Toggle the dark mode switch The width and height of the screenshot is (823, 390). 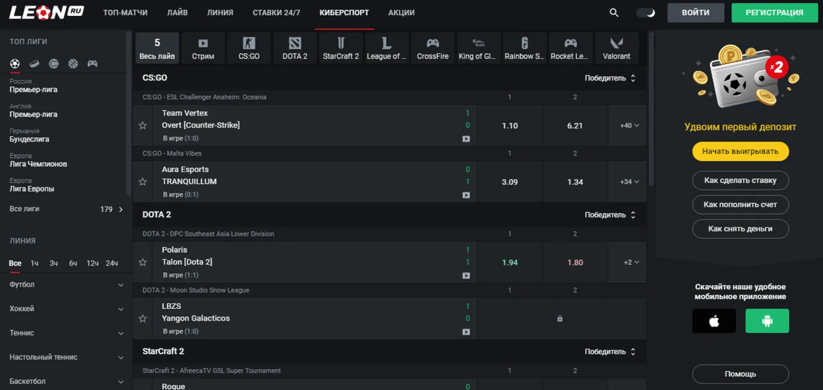(x=646, y=13)
